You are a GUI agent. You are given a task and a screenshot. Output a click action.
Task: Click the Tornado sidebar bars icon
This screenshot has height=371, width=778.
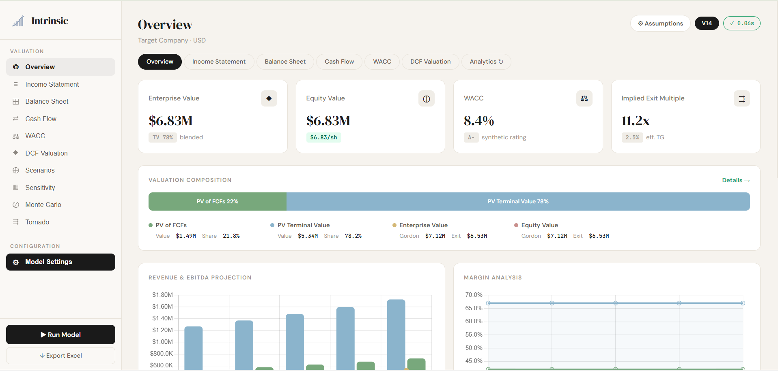(16, 222)
